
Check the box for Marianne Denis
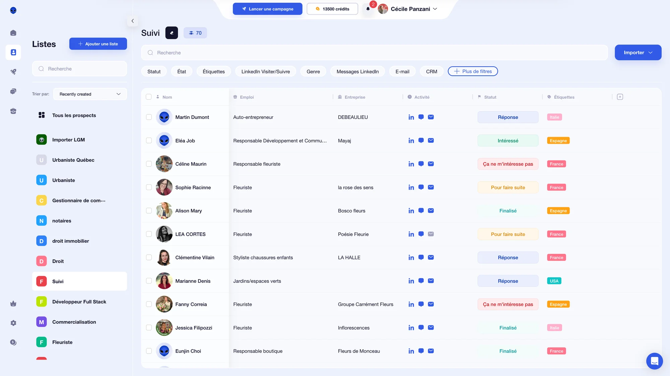(x=149, y=281)
